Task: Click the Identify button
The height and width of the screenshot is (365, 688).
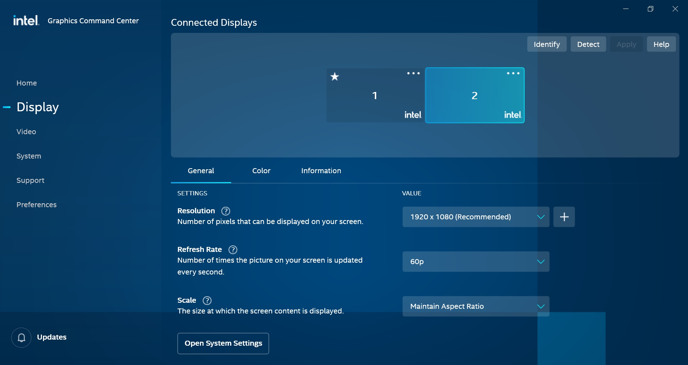Action: (x=546, y=44)
